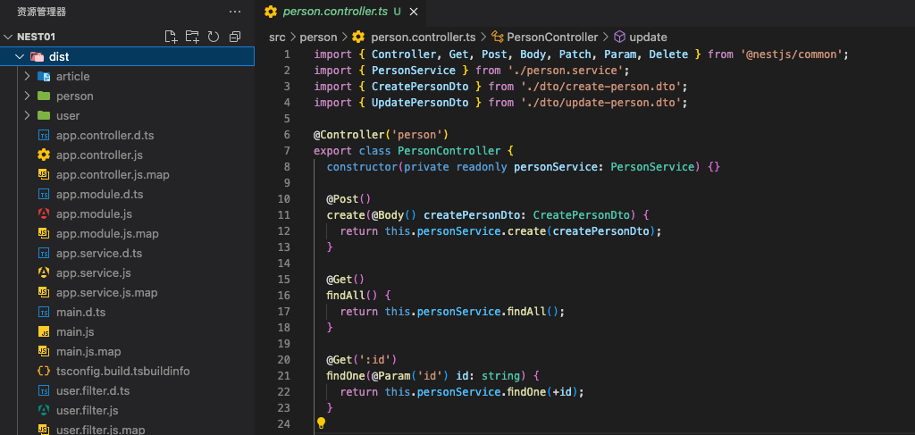Open main.d.ts file
This screenshot has height=435, width=915.
coord(81,313)
